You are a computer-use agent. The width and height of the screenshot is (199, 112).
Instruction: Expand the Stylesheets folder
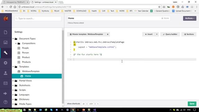pos(13,85)
